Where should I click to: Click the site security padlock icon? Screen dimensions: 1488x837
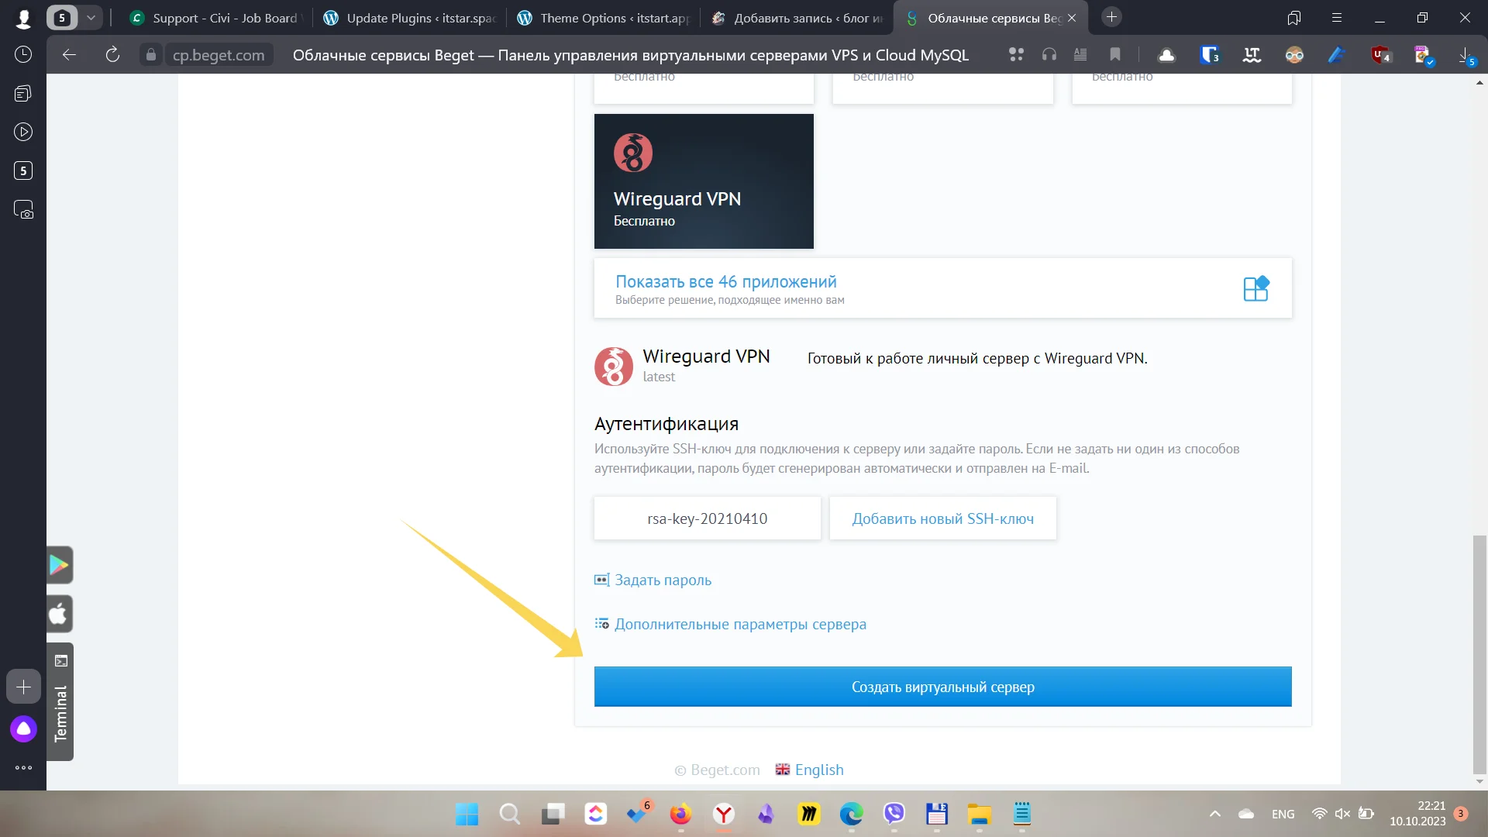coord(151,55)
